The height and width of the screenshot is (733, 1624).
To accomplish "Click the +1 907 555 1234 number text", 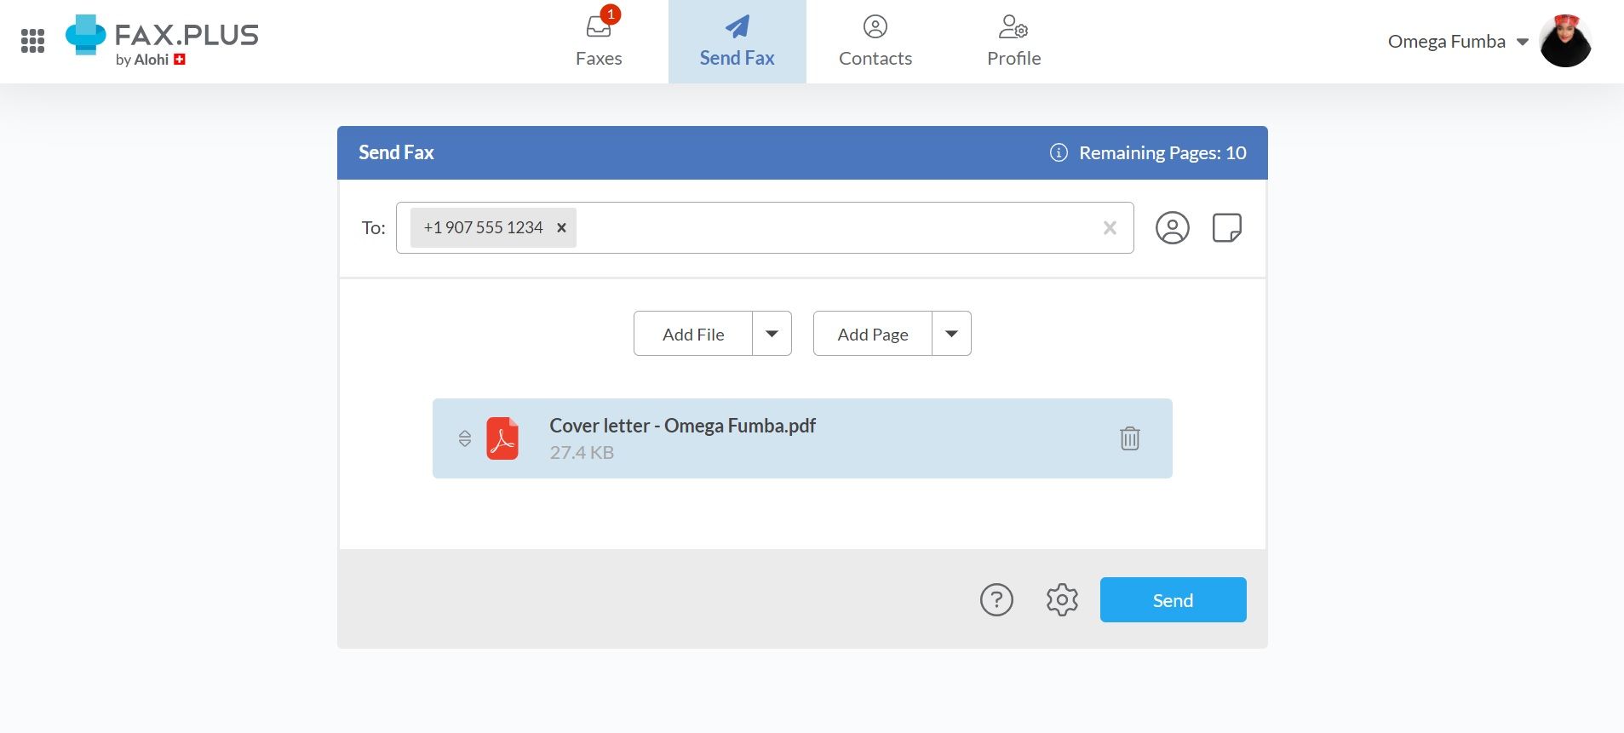I will coord(483,227).
